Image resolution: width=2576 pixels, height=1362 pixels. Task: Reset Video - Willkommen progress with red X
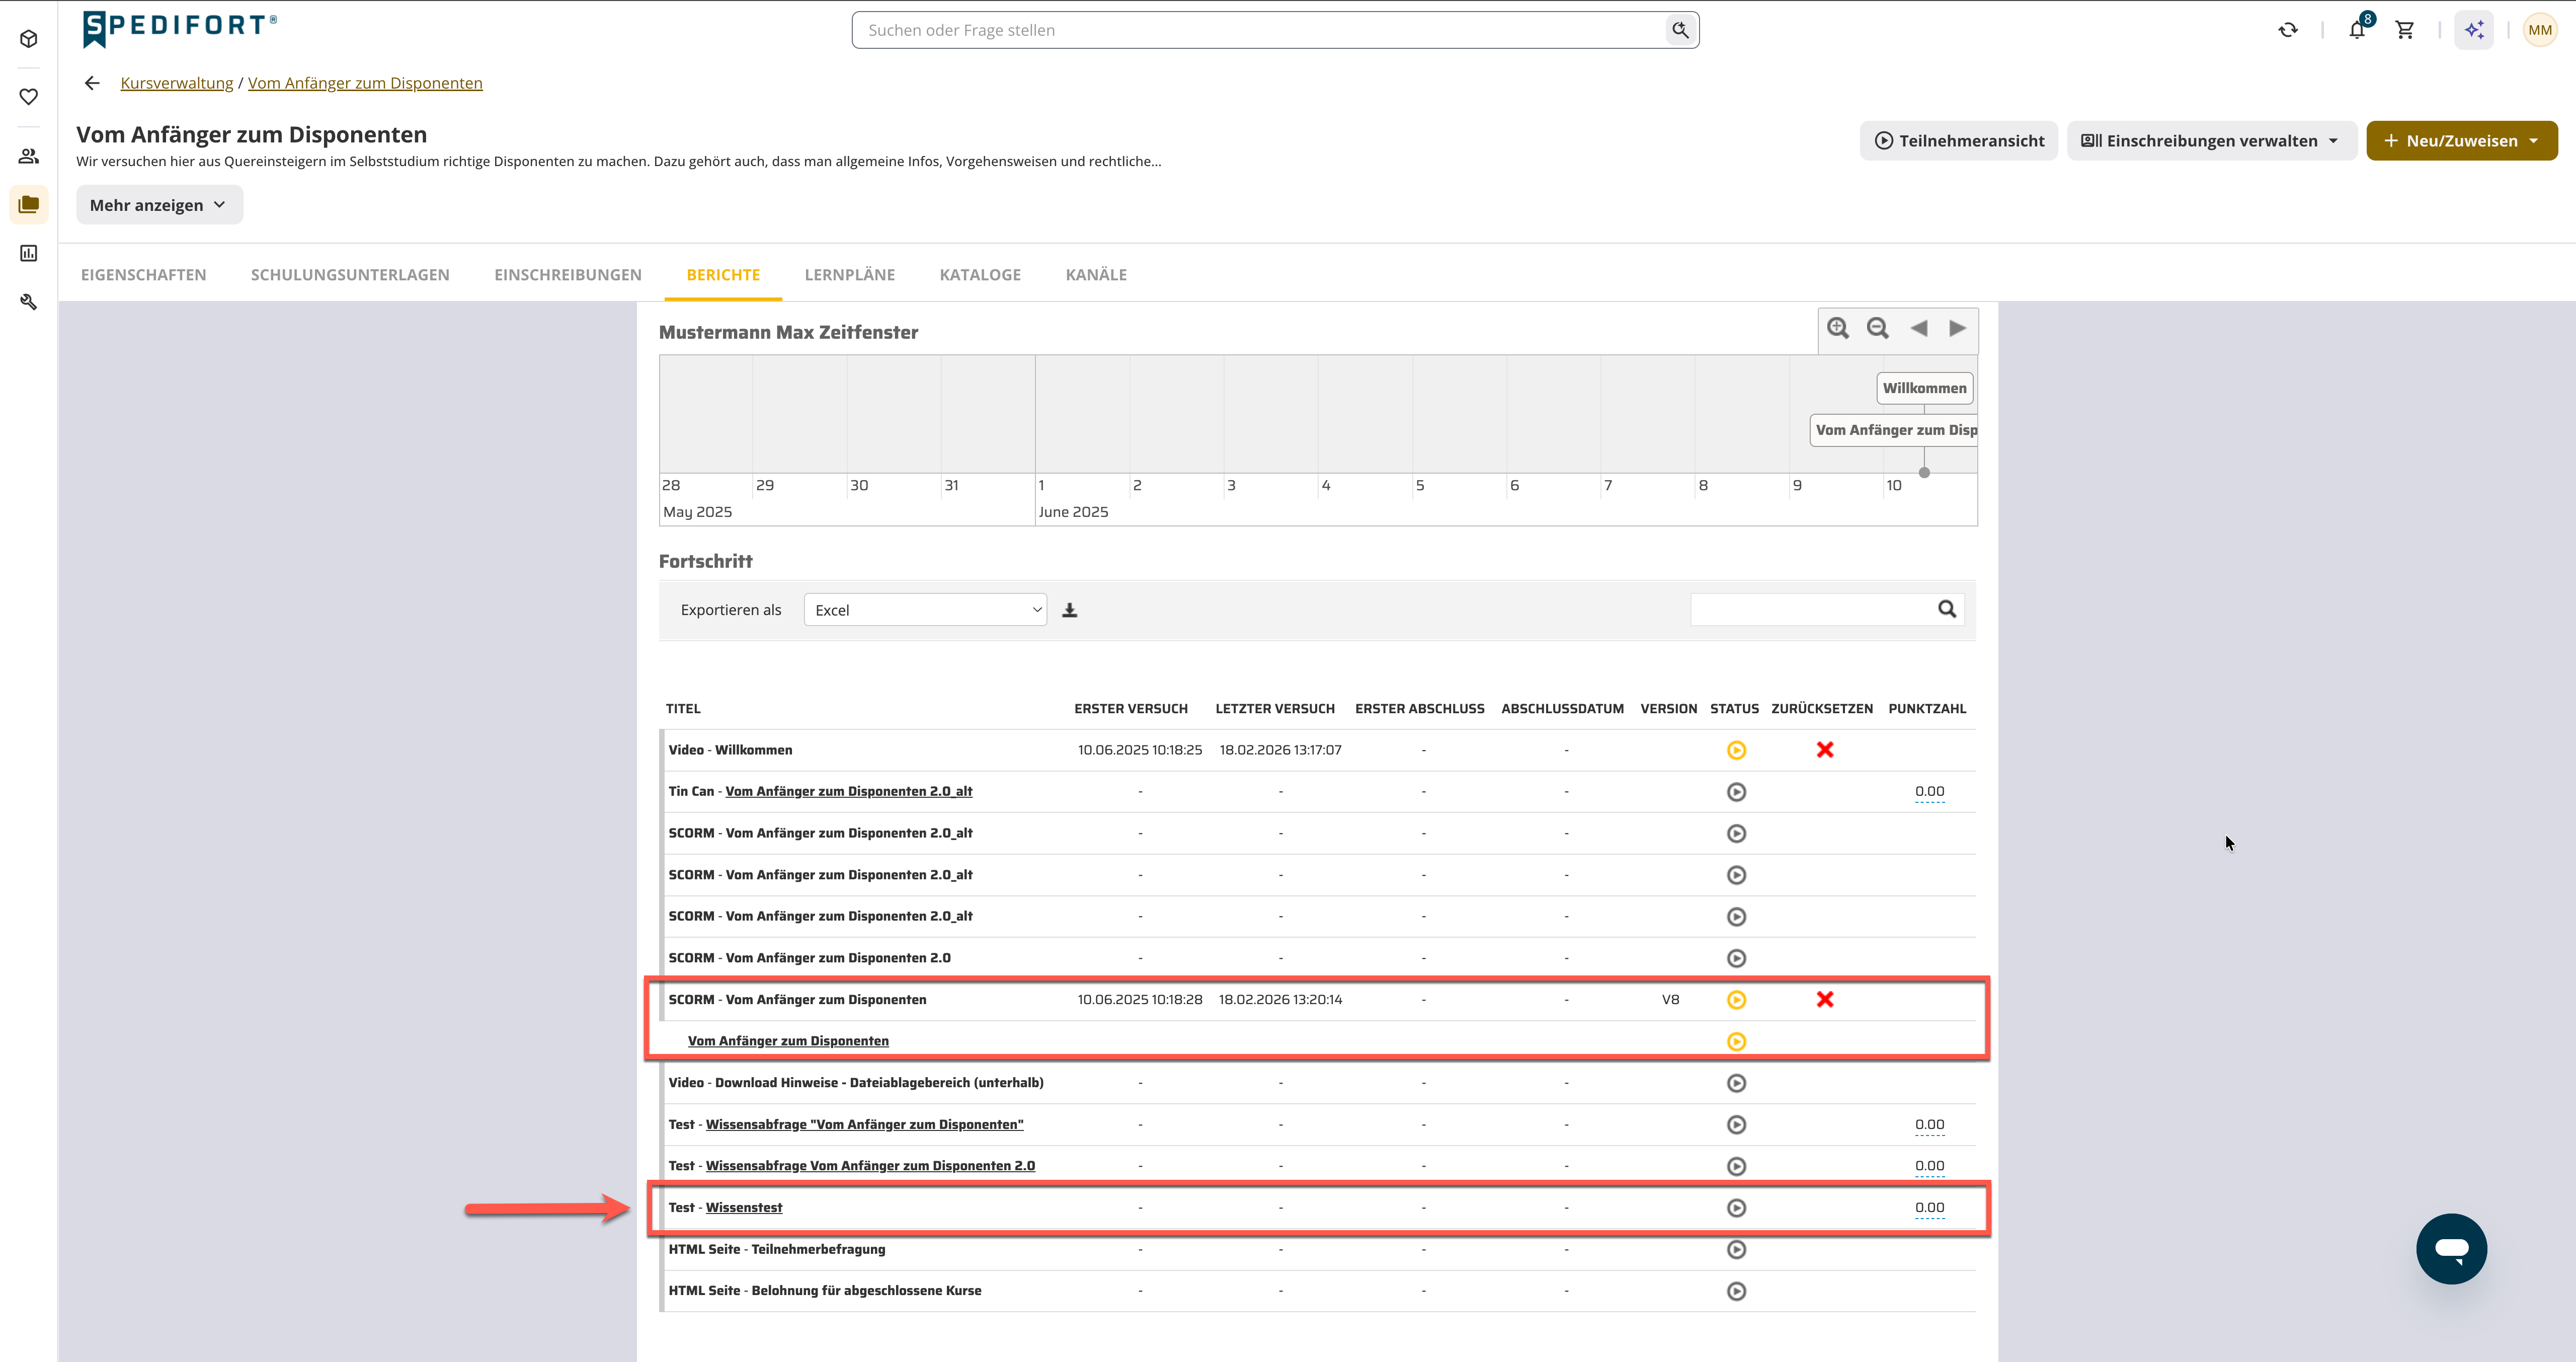[1825, 749]
